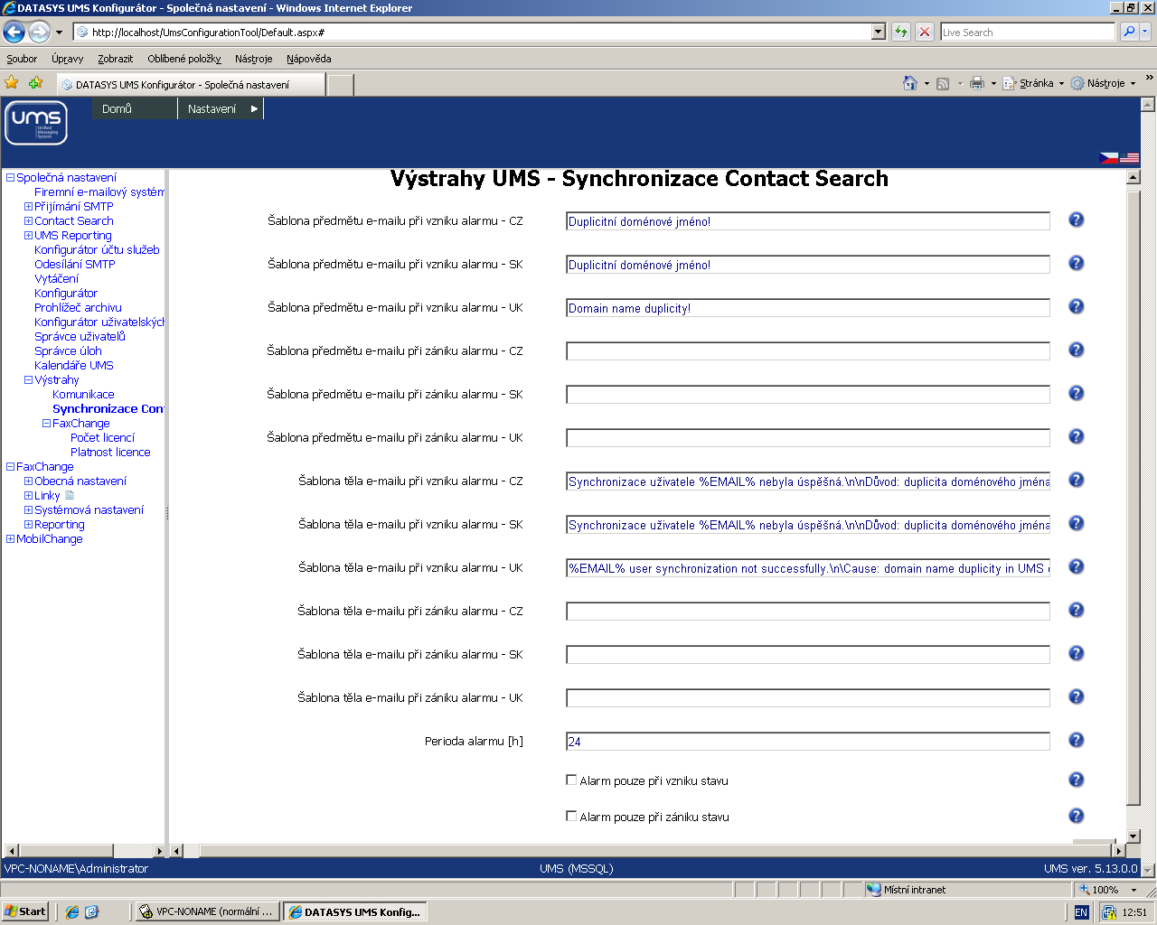Click the Live Search magnifier button
The image size is (1157, 925).
(x=1129, y=32)
